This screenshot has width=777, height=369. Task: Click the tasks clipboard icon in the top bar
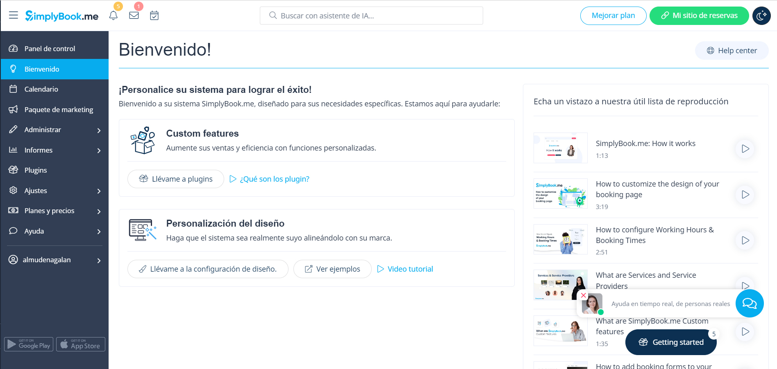click(x=154, y=16)
